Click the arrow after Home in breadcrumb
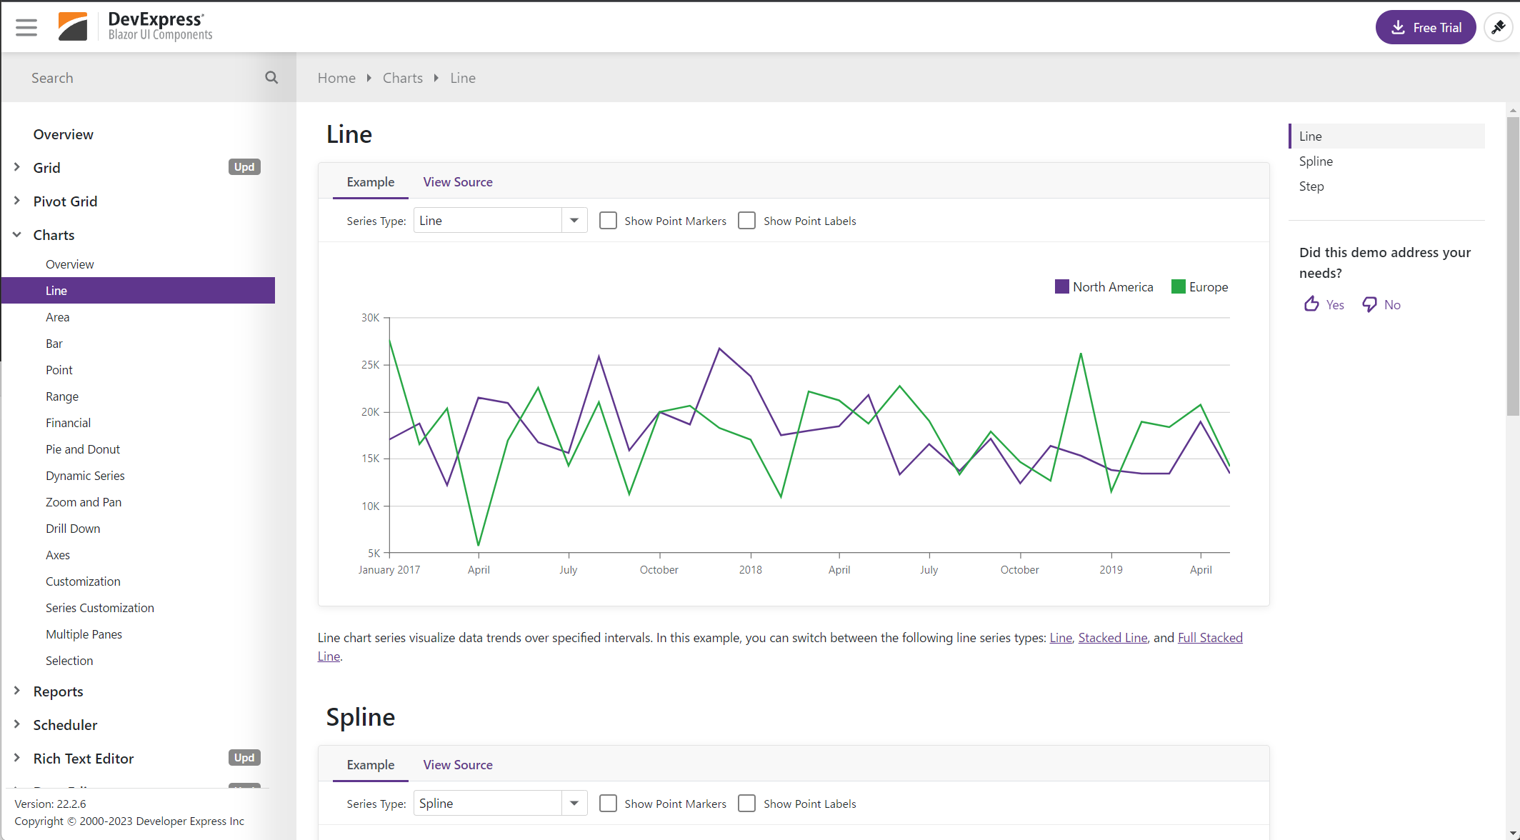The height and width of the screenshot is (840, 1520). point(369,78)
